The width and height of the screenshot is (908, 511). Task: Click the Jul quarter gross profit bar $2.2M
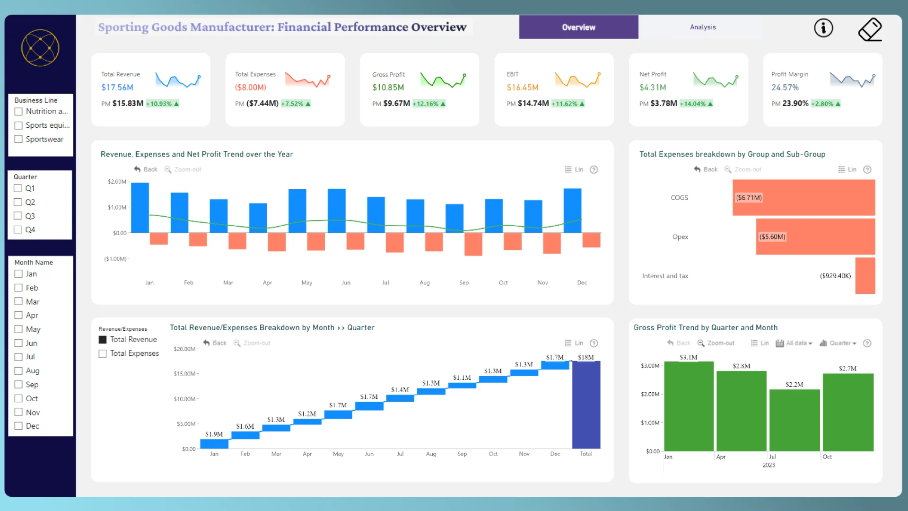click(x=794, y=420)
